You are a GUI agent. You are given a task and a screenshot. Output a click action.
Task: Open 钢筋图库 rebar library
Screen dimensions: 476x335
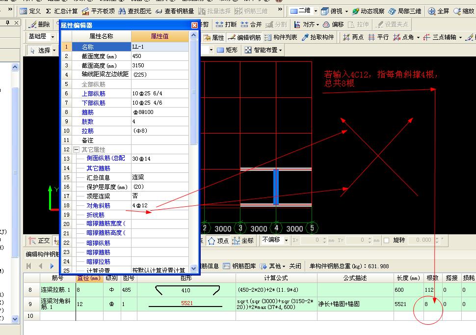(239, 266)
